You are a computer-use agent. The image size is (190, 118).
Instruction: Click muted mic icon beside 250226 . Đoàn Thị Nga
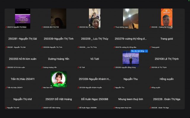click(150, 108)
